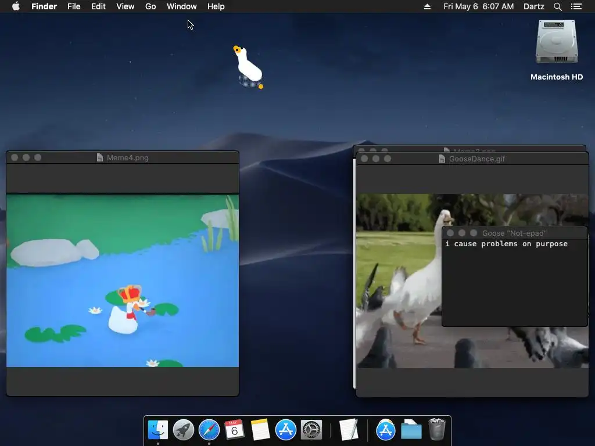Screen dimensions: 595x446
Task: Close the Meme4.png window
Action: click(x=15, y=157)
